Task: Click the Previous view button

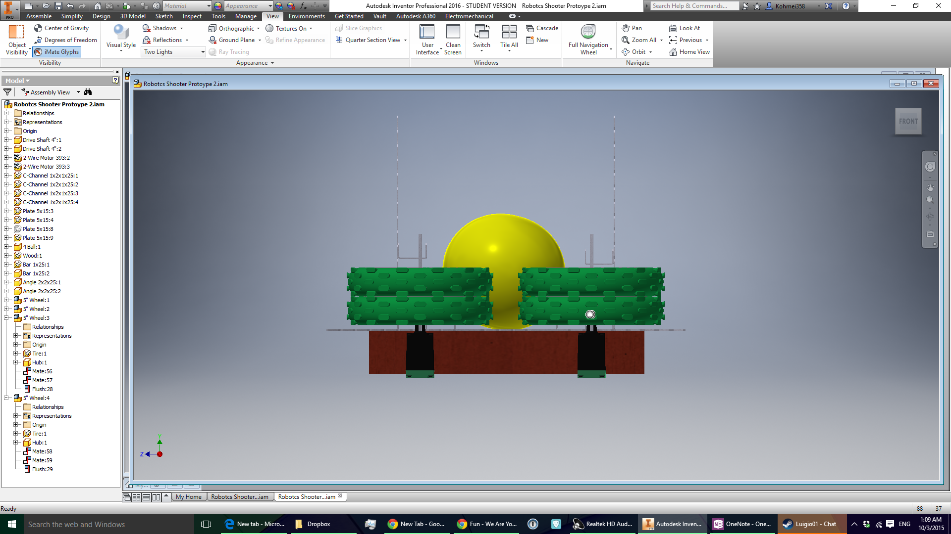Action: [x=686, y=40]
